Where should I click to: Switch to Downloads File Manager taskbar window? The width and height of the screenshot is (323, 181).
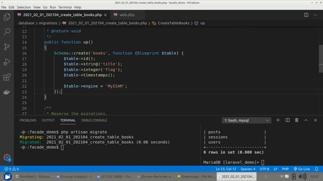196,176
